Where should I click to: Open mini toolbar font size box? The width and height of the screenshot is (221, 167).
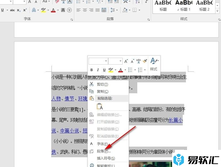point(115,61)
